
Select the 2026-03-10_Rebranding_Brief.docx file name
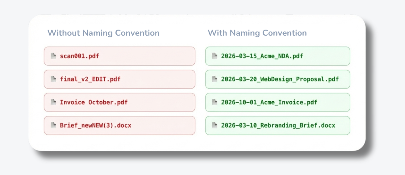(278, 126)
